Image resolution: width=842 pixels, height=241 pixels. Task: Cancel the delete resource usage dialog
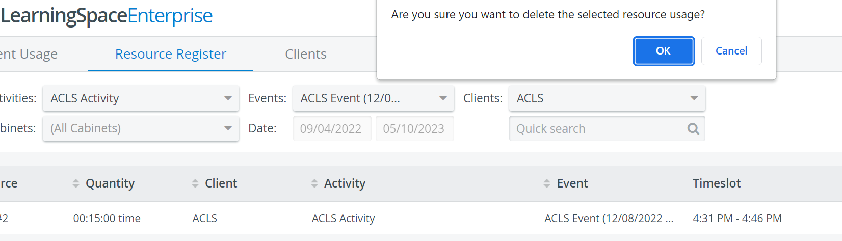coord(731,51)
